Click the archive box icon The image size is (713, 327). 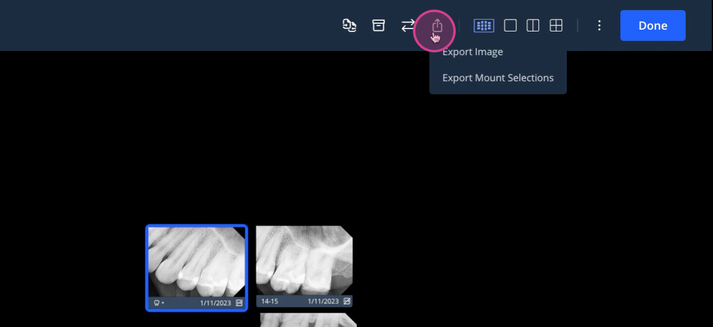[378, 26]
